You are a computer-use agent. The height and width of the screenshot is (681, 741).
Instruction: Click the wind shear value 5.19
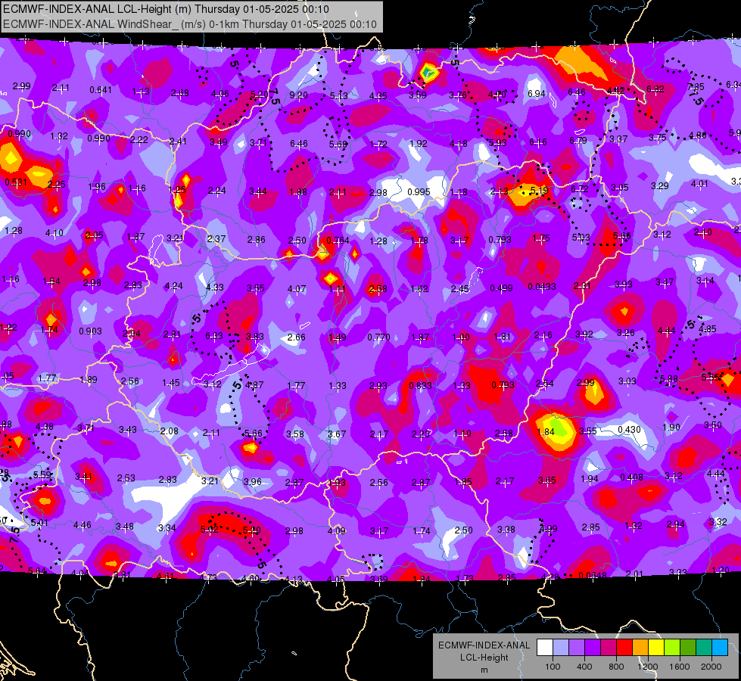(539, 191)
